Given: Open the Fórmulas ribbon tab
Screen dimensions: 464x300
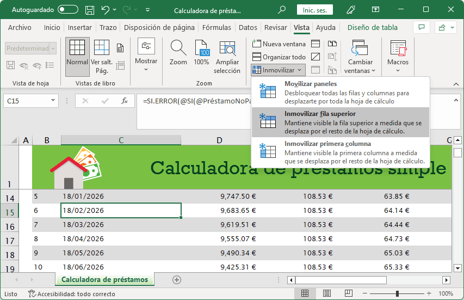Looking at the screenshot, I should [x=216, y=28].
